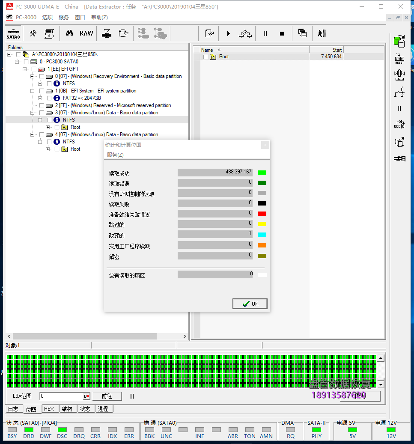The image size is (414, 444).
Task: Open the RAW recovery tool
Action: point(86,33)
